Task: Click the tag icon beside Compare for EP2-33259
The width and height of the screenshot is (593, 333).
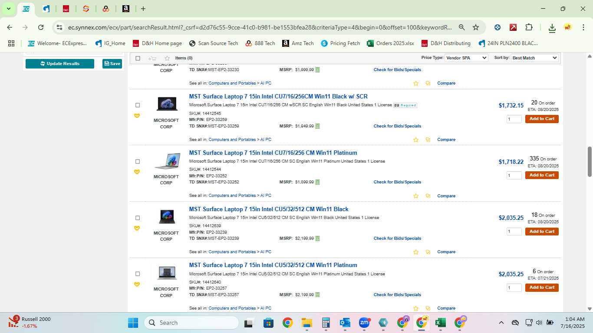Action: tap(428, 140)
